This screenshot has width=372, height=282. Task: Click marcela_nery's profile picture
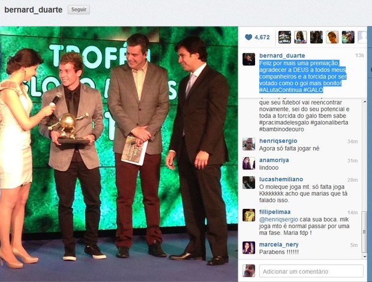click(x=249, y=248)
